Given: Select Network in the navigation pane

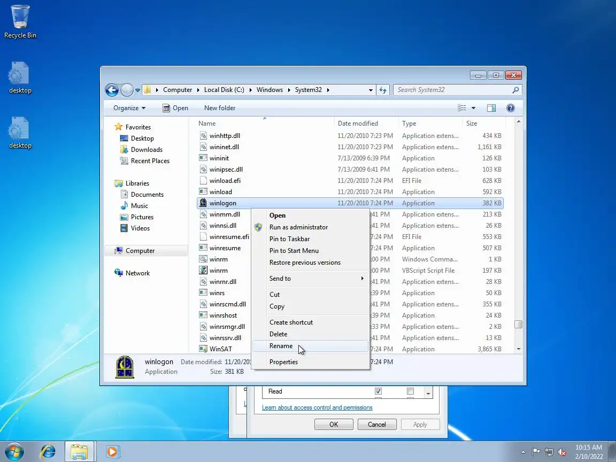Looking at the screenshot, I should point(137,273).
